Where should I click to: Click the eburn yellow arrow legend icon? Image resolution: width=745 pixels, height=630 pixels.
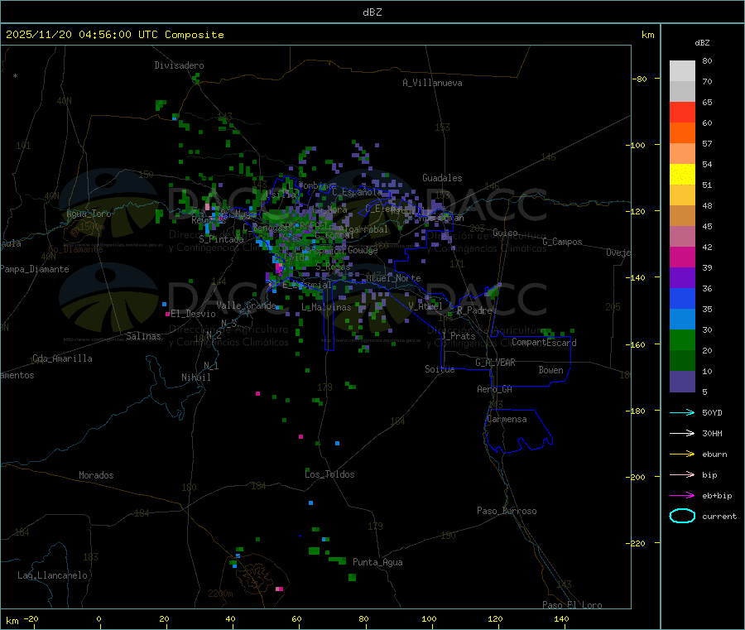682,454
